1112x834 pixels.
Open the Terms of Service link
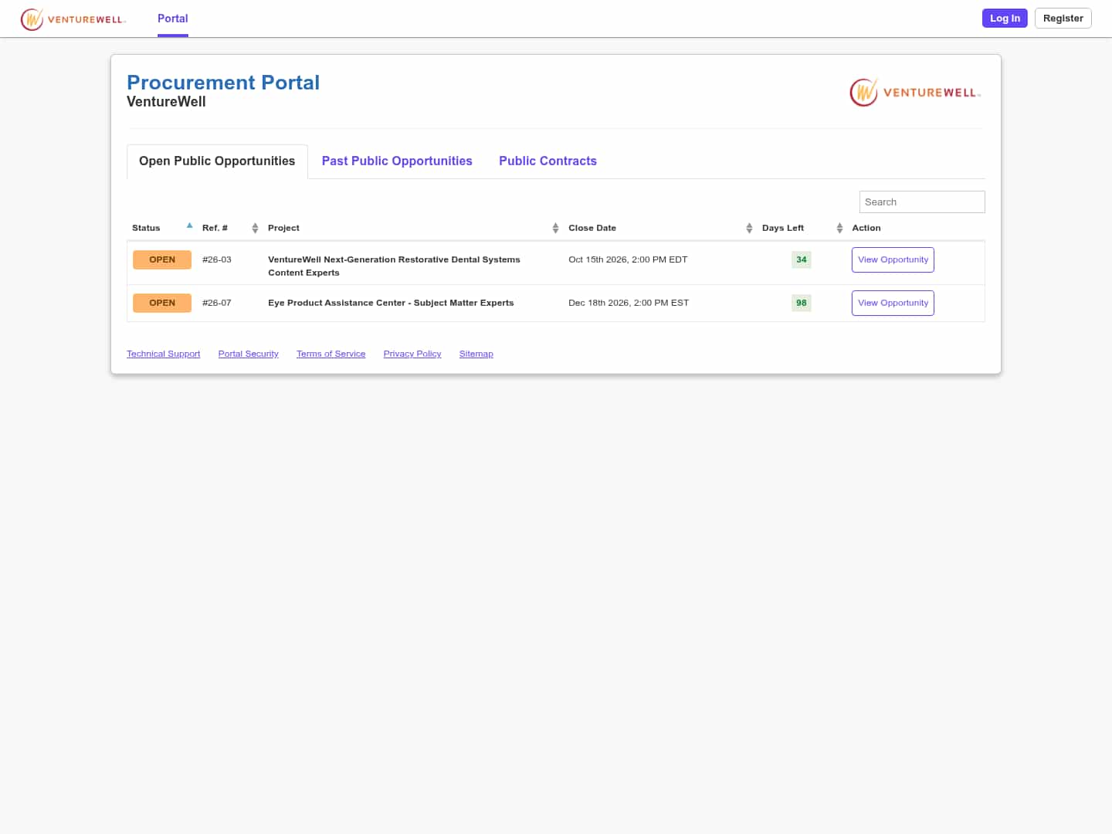[331, 354]
